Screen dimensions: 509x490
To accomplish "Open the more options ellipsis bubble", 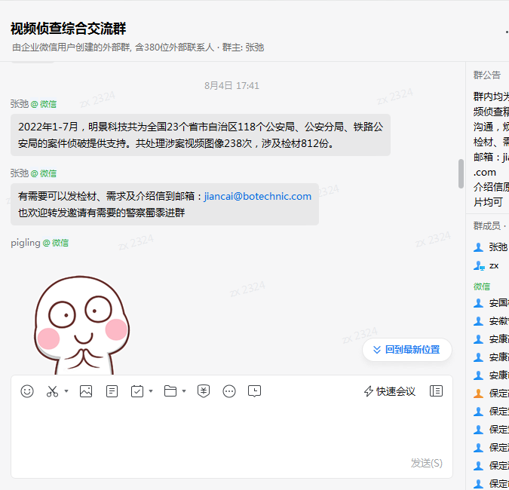I will [x=229, y=391].
